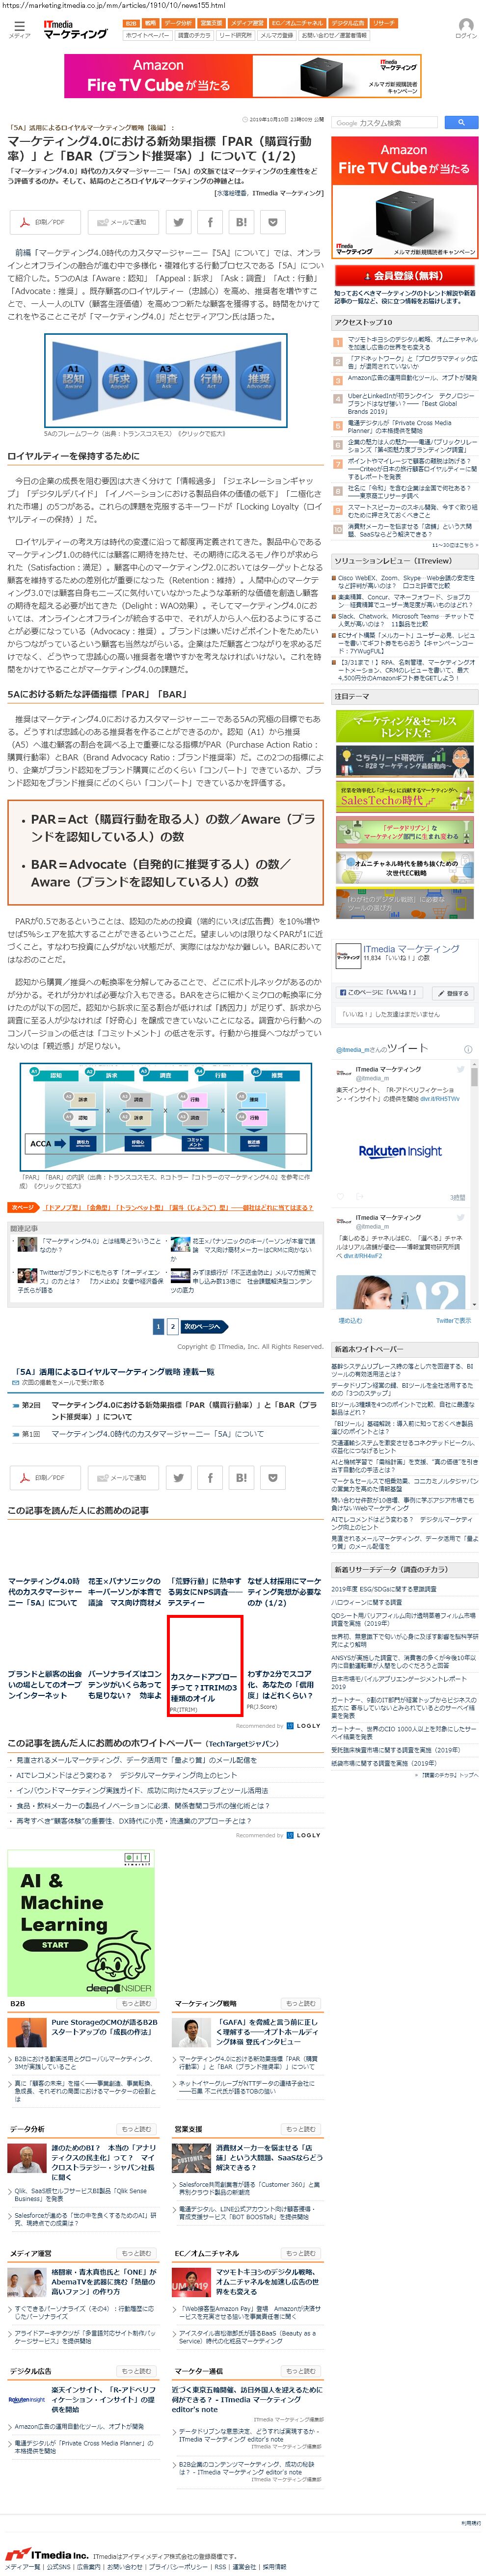Click Hatena B! bookmark icon under headline
The width and height of the screenshot is (486, 2576).
242,222
